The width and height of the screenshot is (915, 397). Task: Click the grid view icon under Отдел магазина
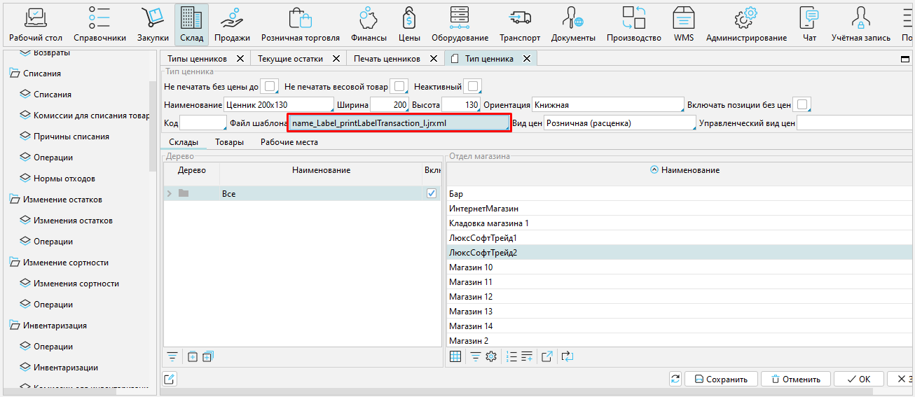[455, 356]
